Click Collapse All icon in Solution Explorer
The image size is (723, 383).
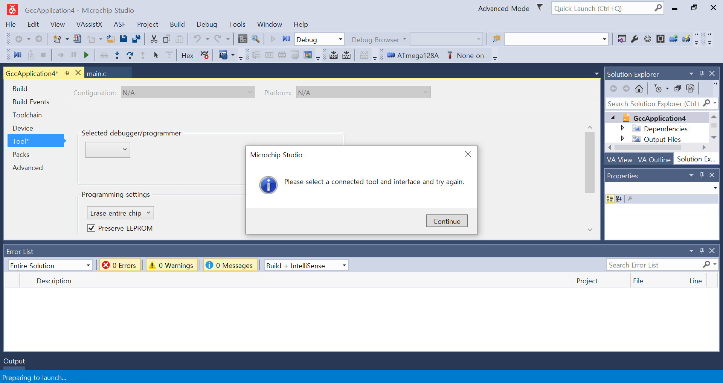(677, 88)
